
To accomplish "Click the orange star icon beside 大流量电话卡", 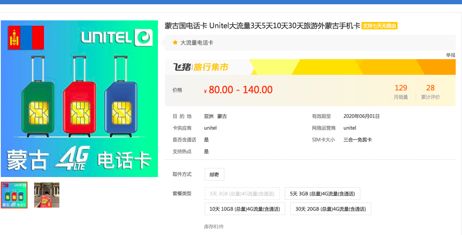I will [x=175, y=43].
